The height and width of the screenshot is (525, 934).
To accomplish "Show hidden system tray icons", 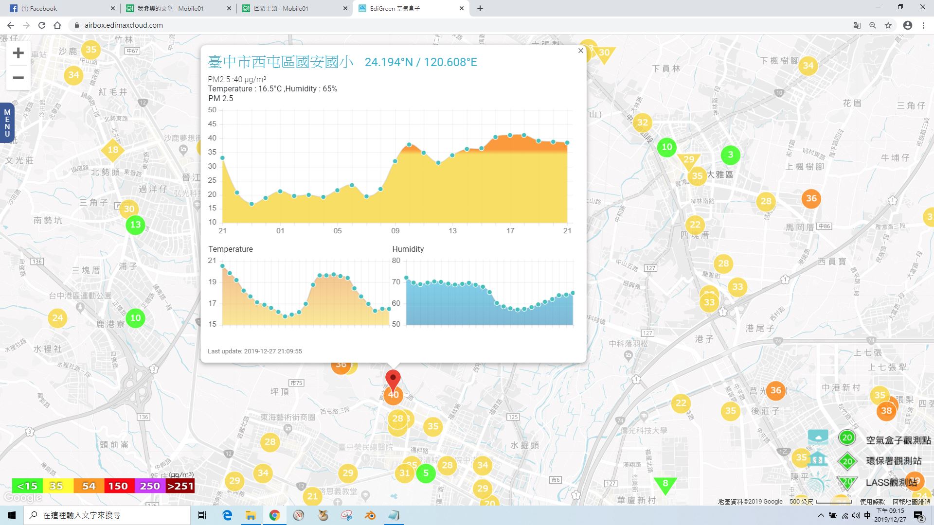I will pyautogui.click(x=821, y=515).
